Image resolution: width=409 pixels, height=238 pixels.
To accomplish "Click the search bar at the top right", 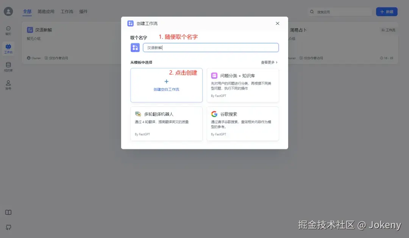I will [340, 12].
